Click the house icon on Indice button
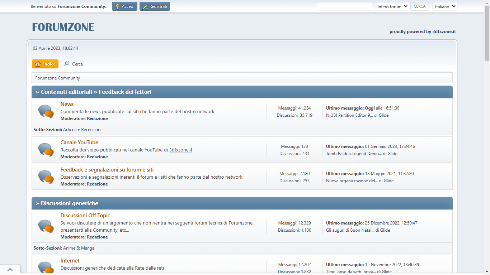 (38, 64)
